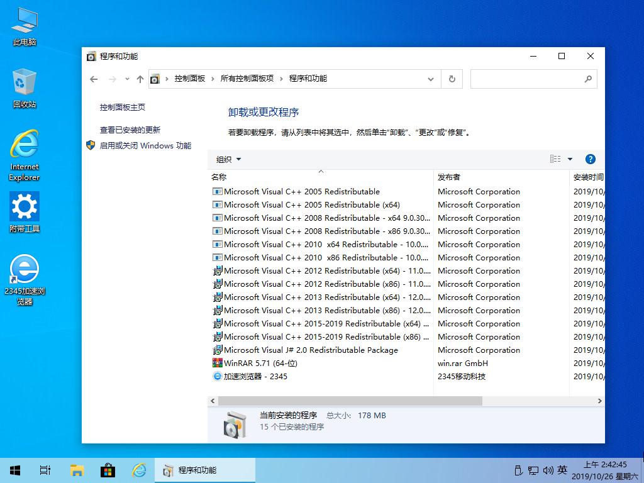
Task: Click the 2345移动科技 publisher cell
Action: click(x=462, y=377)
